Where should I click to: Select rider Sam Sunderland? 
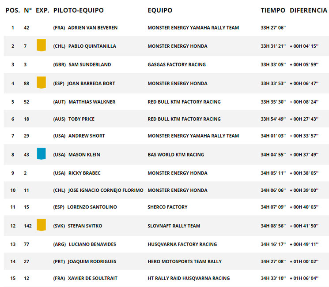click(x=90, y=64)
